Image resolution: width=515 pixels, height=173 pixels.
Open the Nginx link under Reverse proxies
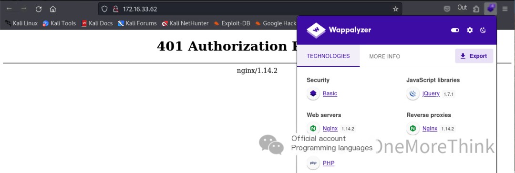coord(430,129)
